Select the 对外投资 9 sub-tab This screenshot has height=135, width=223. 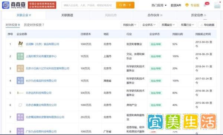point(13,25)
